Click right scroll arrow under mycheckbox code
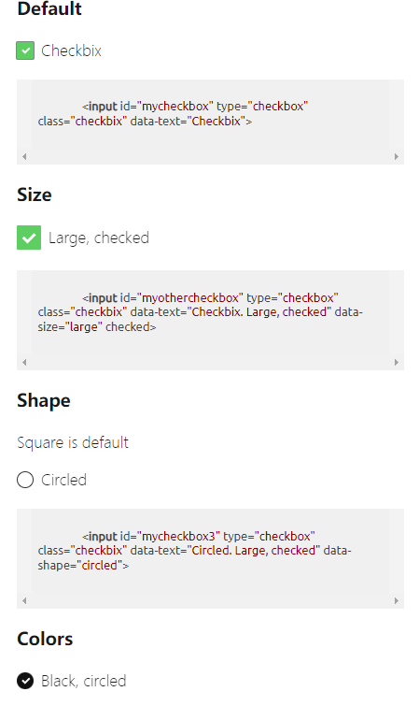This screenshot has height=706, width=419. [x=396, y=157]
